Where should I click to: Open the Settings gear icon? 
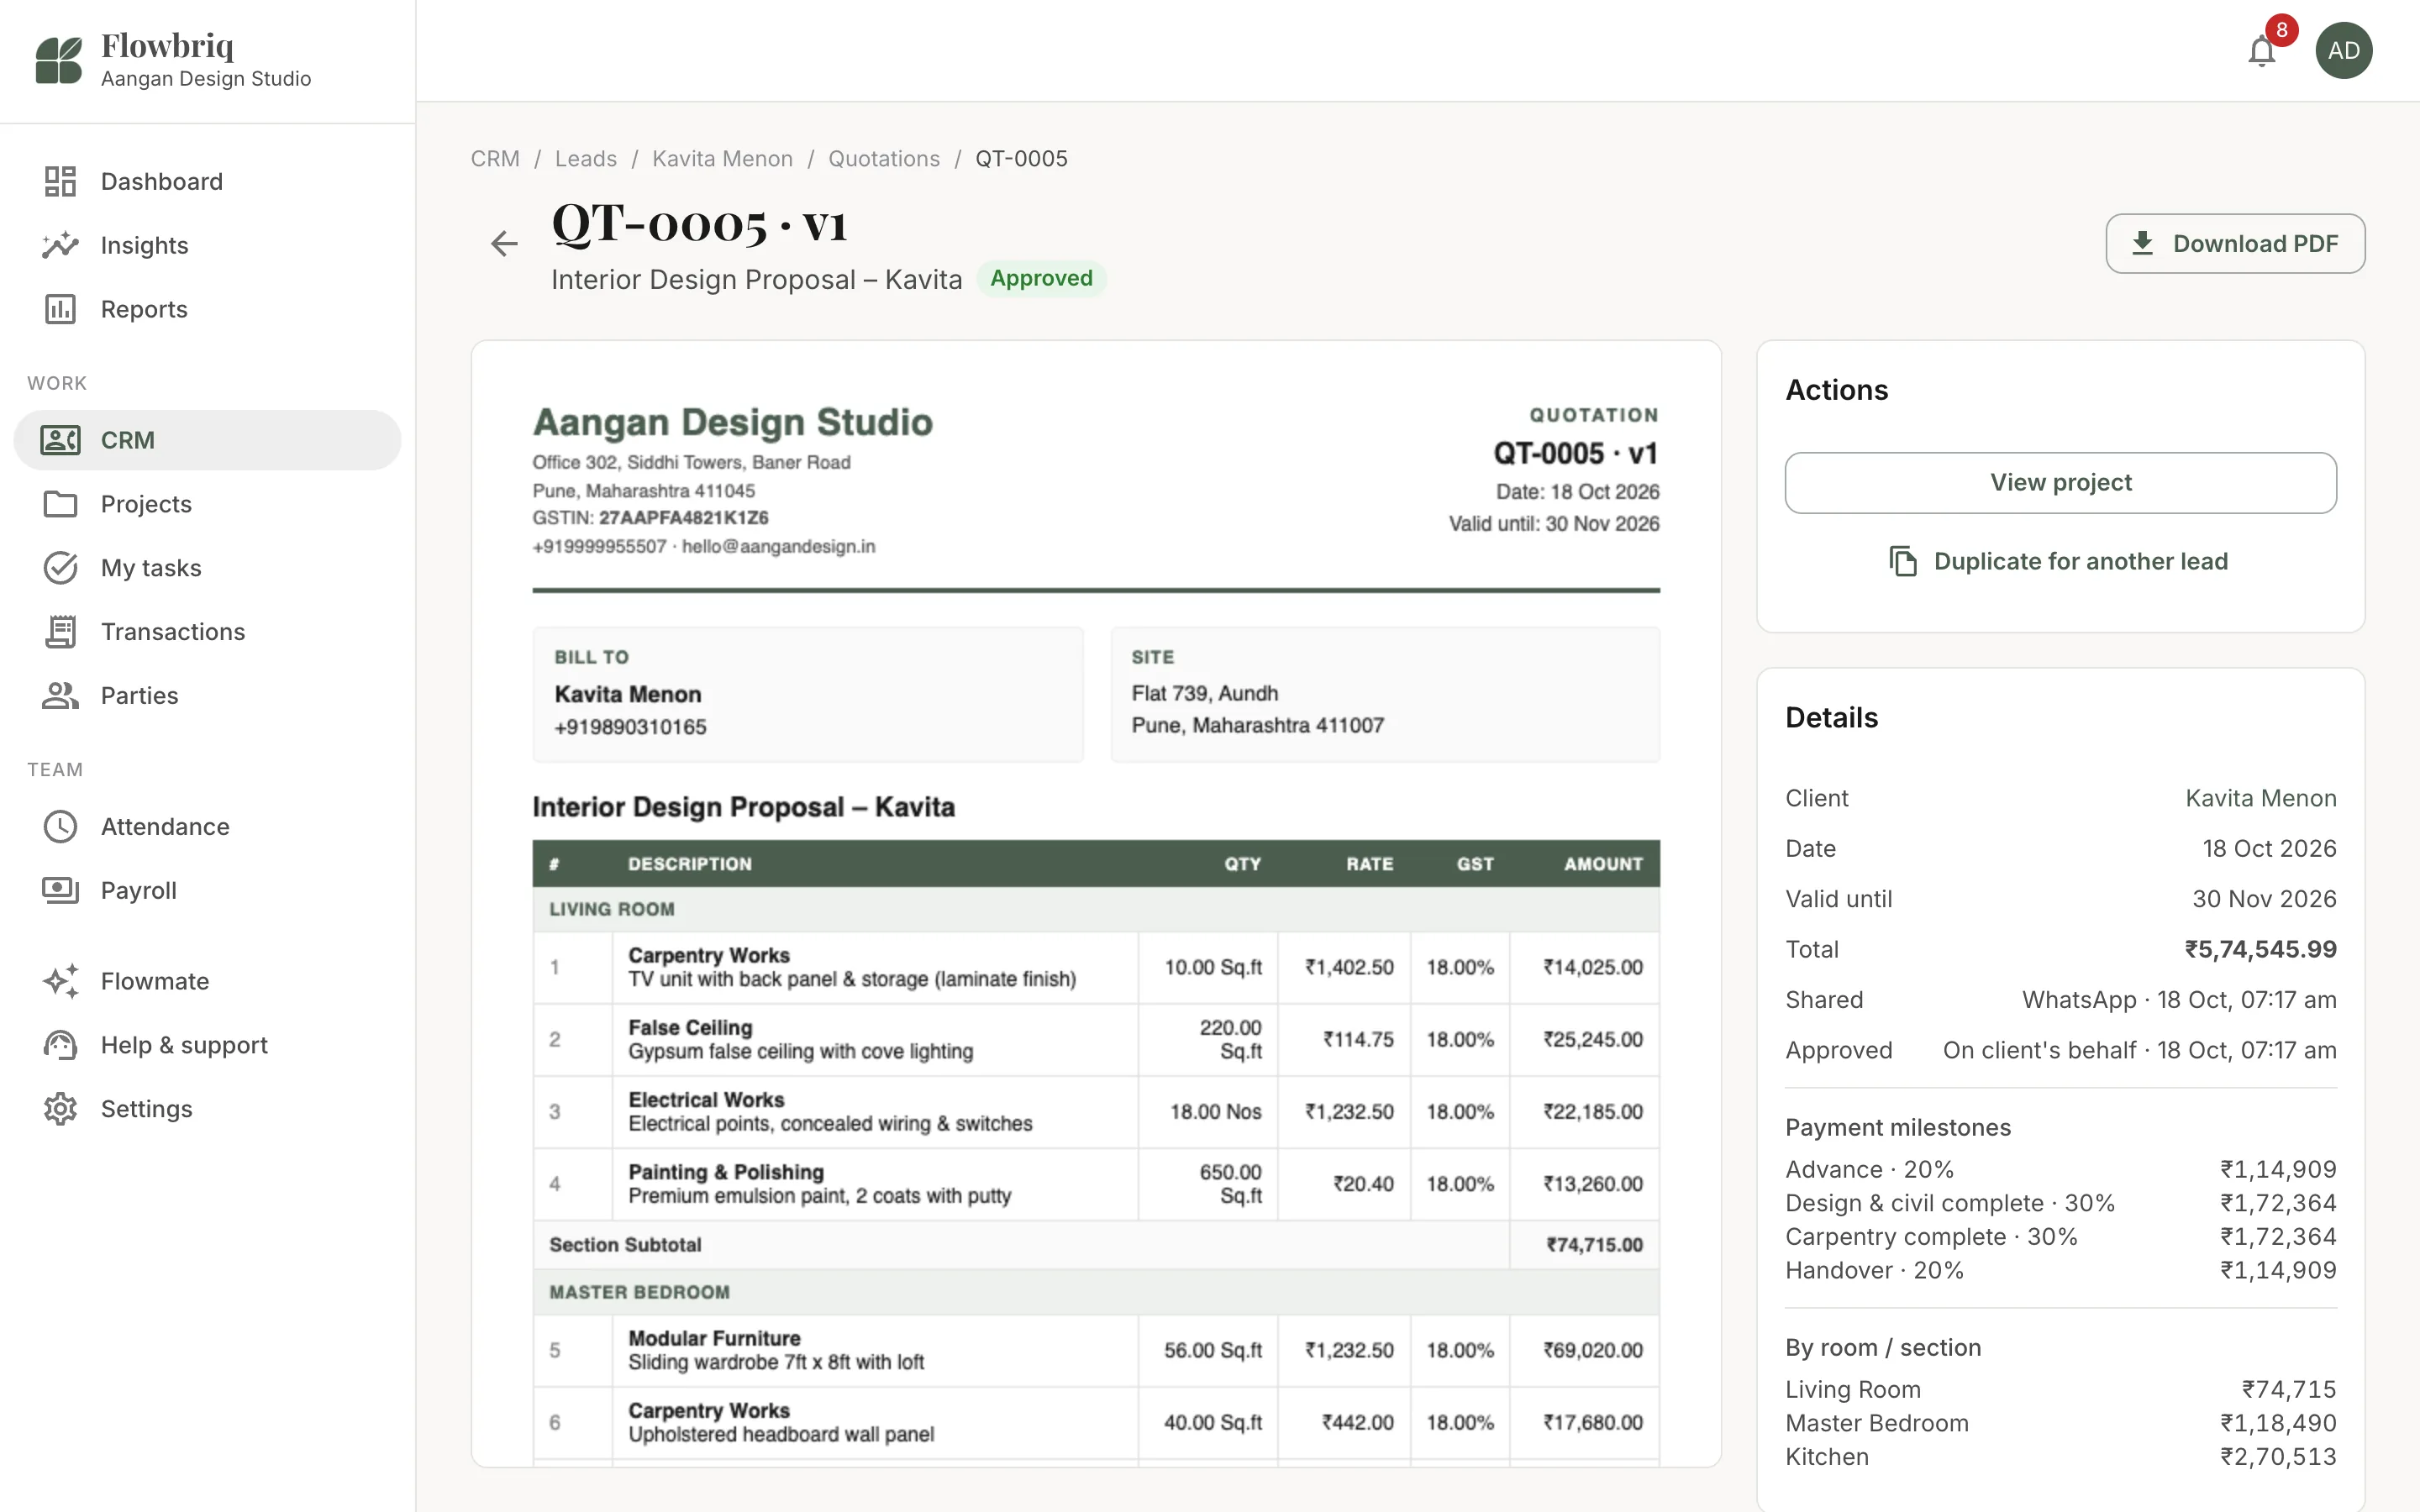click(x=60, y=1109)
